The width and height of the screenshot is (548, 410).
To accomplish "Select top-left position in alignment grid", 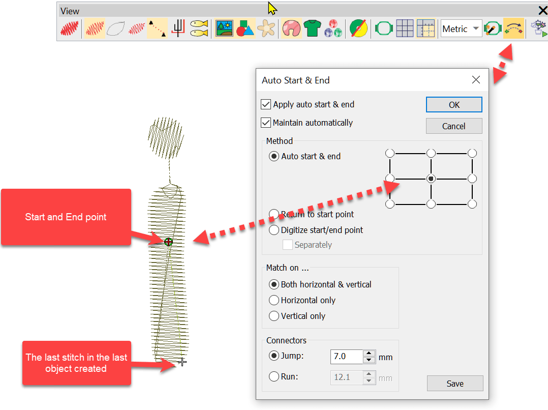I will [x=390, y=153].
